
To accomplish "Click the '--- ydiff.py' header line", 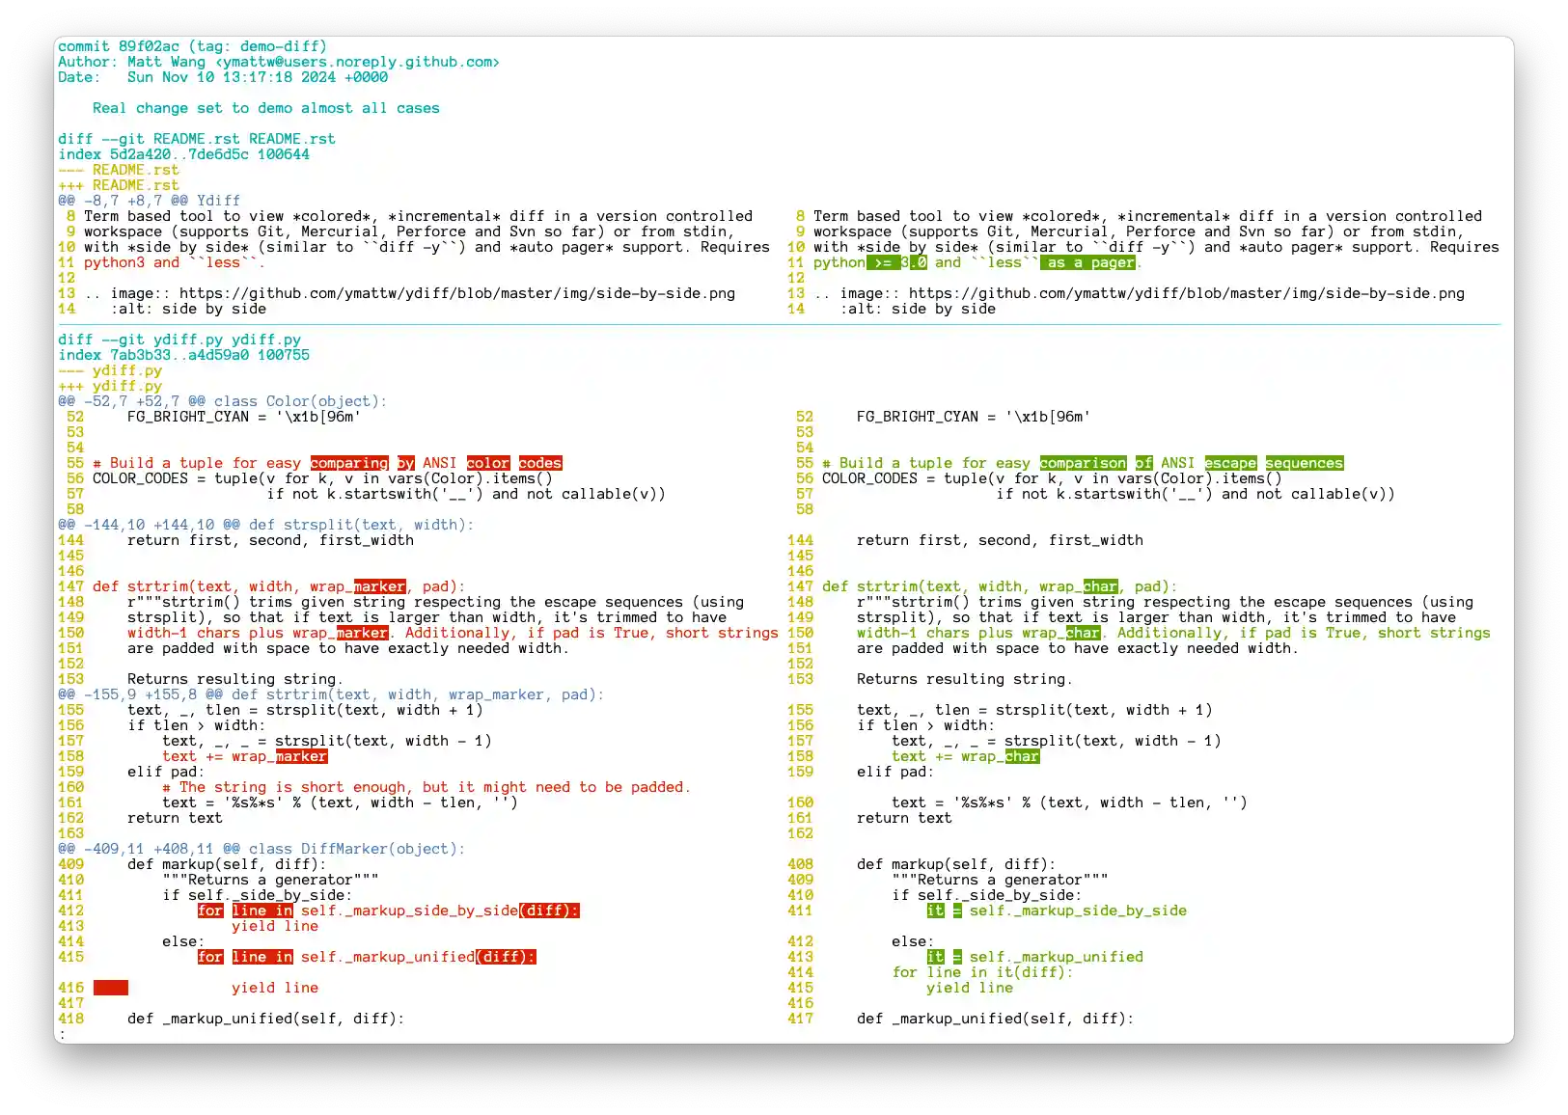I will pyautogui.click(x=110, y=370).
